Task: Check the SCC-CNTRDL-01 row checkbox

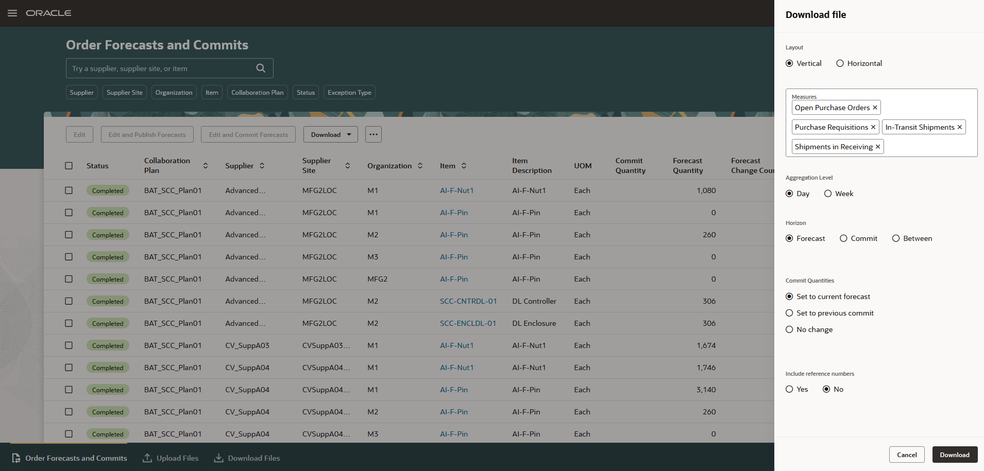Action: [x=69, y=301]
